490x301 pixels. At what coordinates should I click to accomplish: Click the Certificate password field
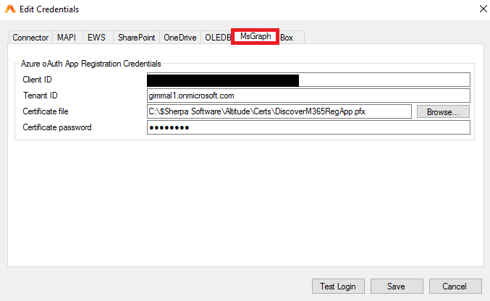pos(308,128)
